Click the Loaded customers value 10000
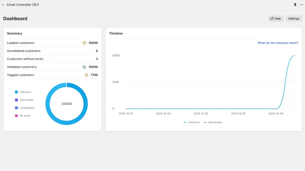The width and height of the screenshot is (305, 171). pos(93,43)
